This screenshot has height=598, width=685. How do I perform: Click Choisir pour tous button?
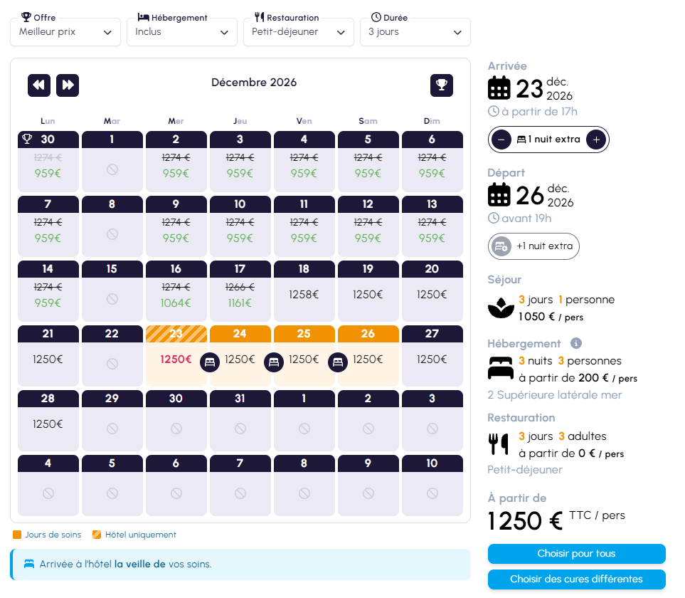click(x=577, y=554)
